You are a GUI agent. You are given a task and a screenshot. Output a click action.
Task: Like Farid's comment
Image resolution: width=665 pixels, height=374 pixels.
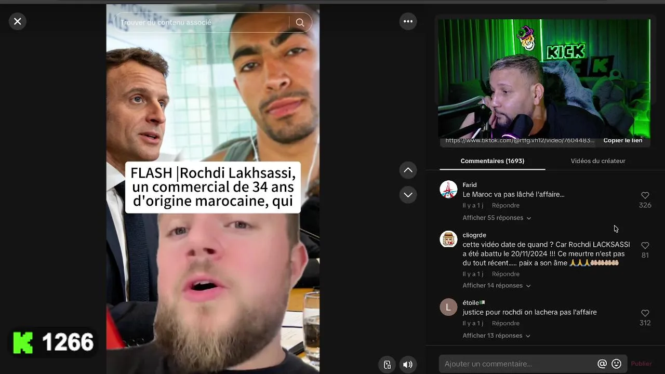[x=645, y=195]
